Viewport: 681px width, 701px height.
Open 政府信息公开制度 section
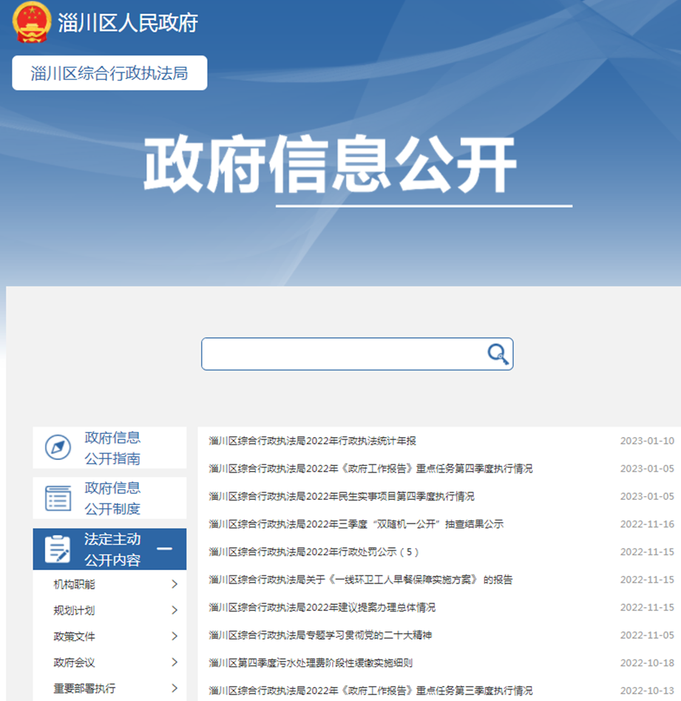112,498
